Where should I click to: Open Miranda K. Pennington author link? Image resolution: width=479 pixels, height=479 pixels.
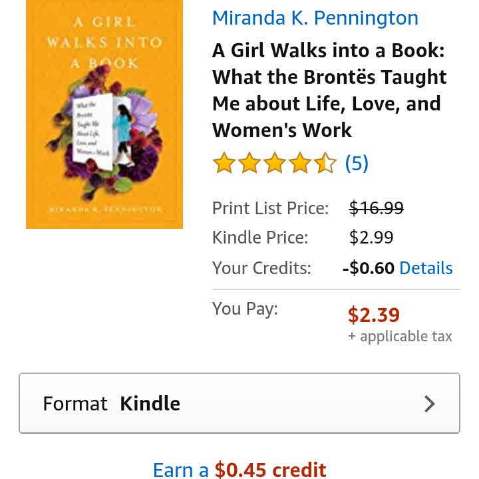coord(315,18)
